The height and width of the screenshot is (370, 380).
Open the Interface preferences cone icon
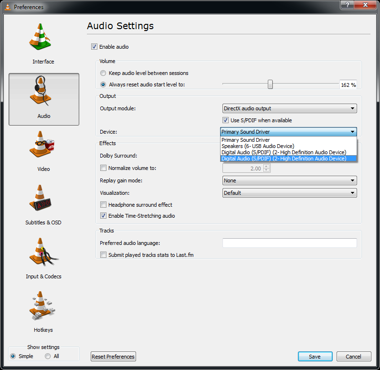point(40,37)
